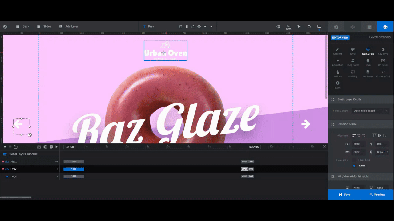This screenshot has width=394, height=221.
Task: Open the WordPress dashboard logo
Action: pos(5,27)
